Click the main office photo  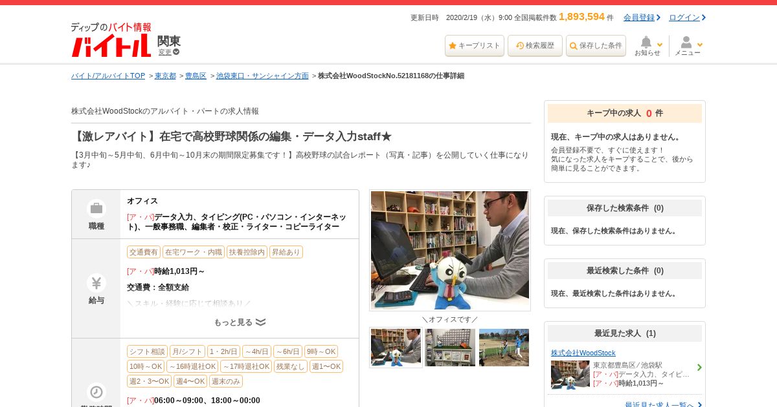(450, 250)
